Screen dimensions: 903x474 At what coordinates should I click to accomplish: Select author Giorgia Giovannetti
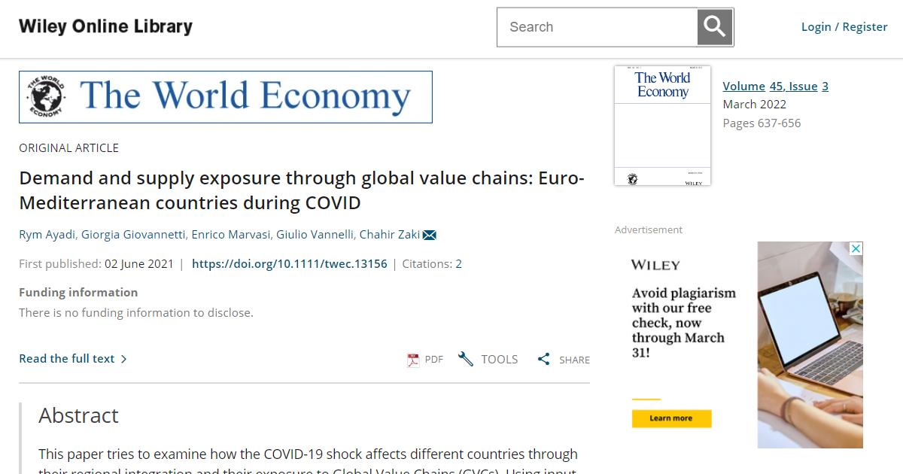point(133,235)
